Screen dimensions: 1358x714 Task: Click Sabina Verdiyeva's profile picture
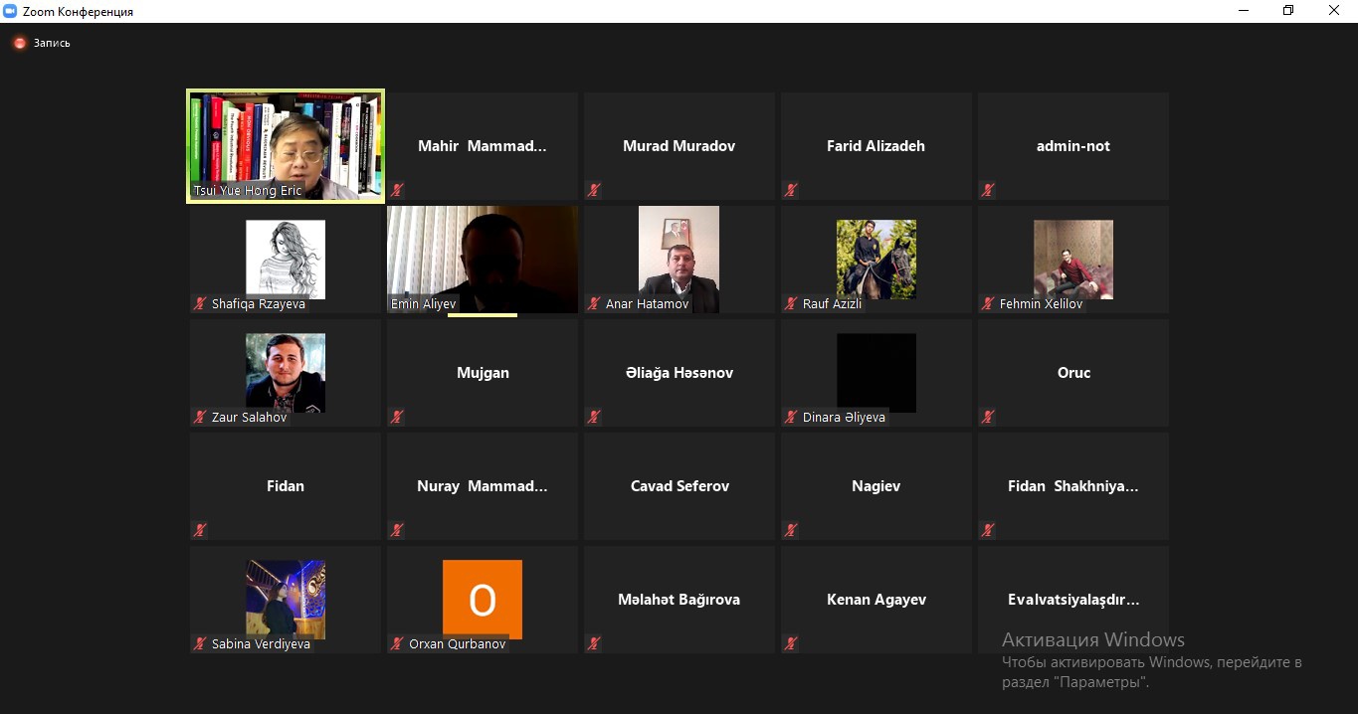coord(286,599)
